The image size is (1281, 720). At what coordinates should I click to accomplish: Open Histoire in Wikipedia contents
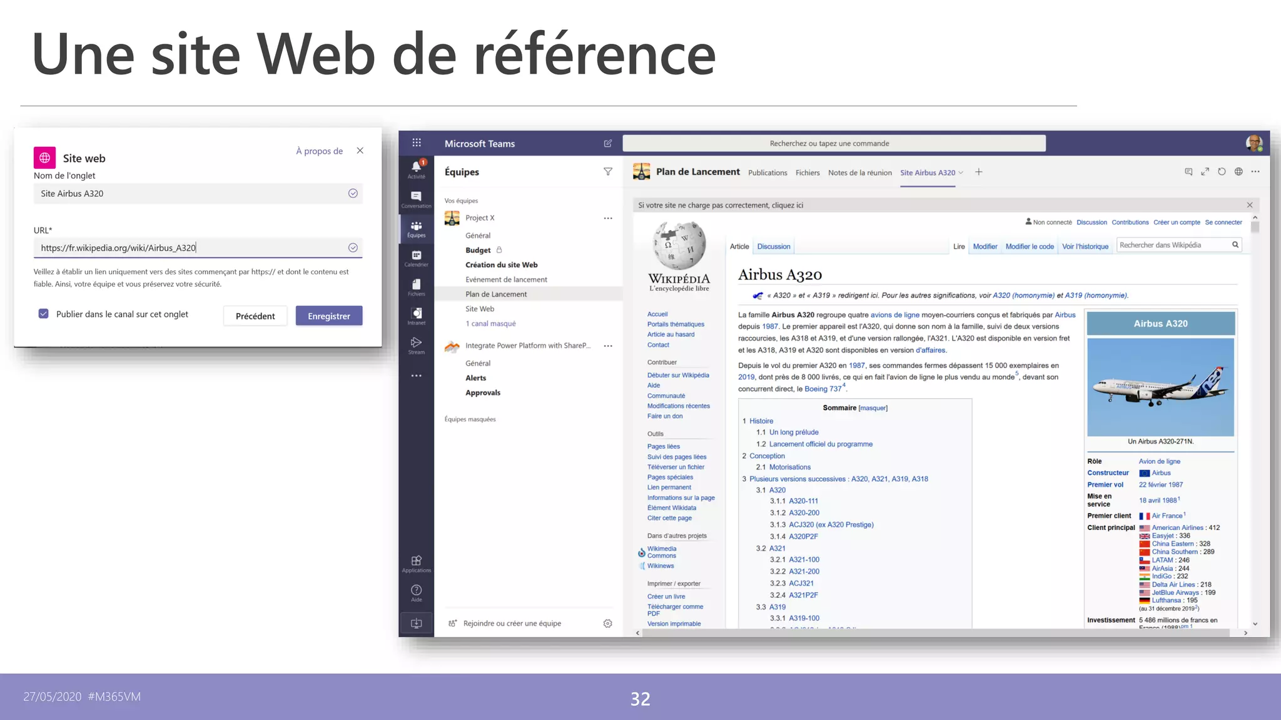761,421
